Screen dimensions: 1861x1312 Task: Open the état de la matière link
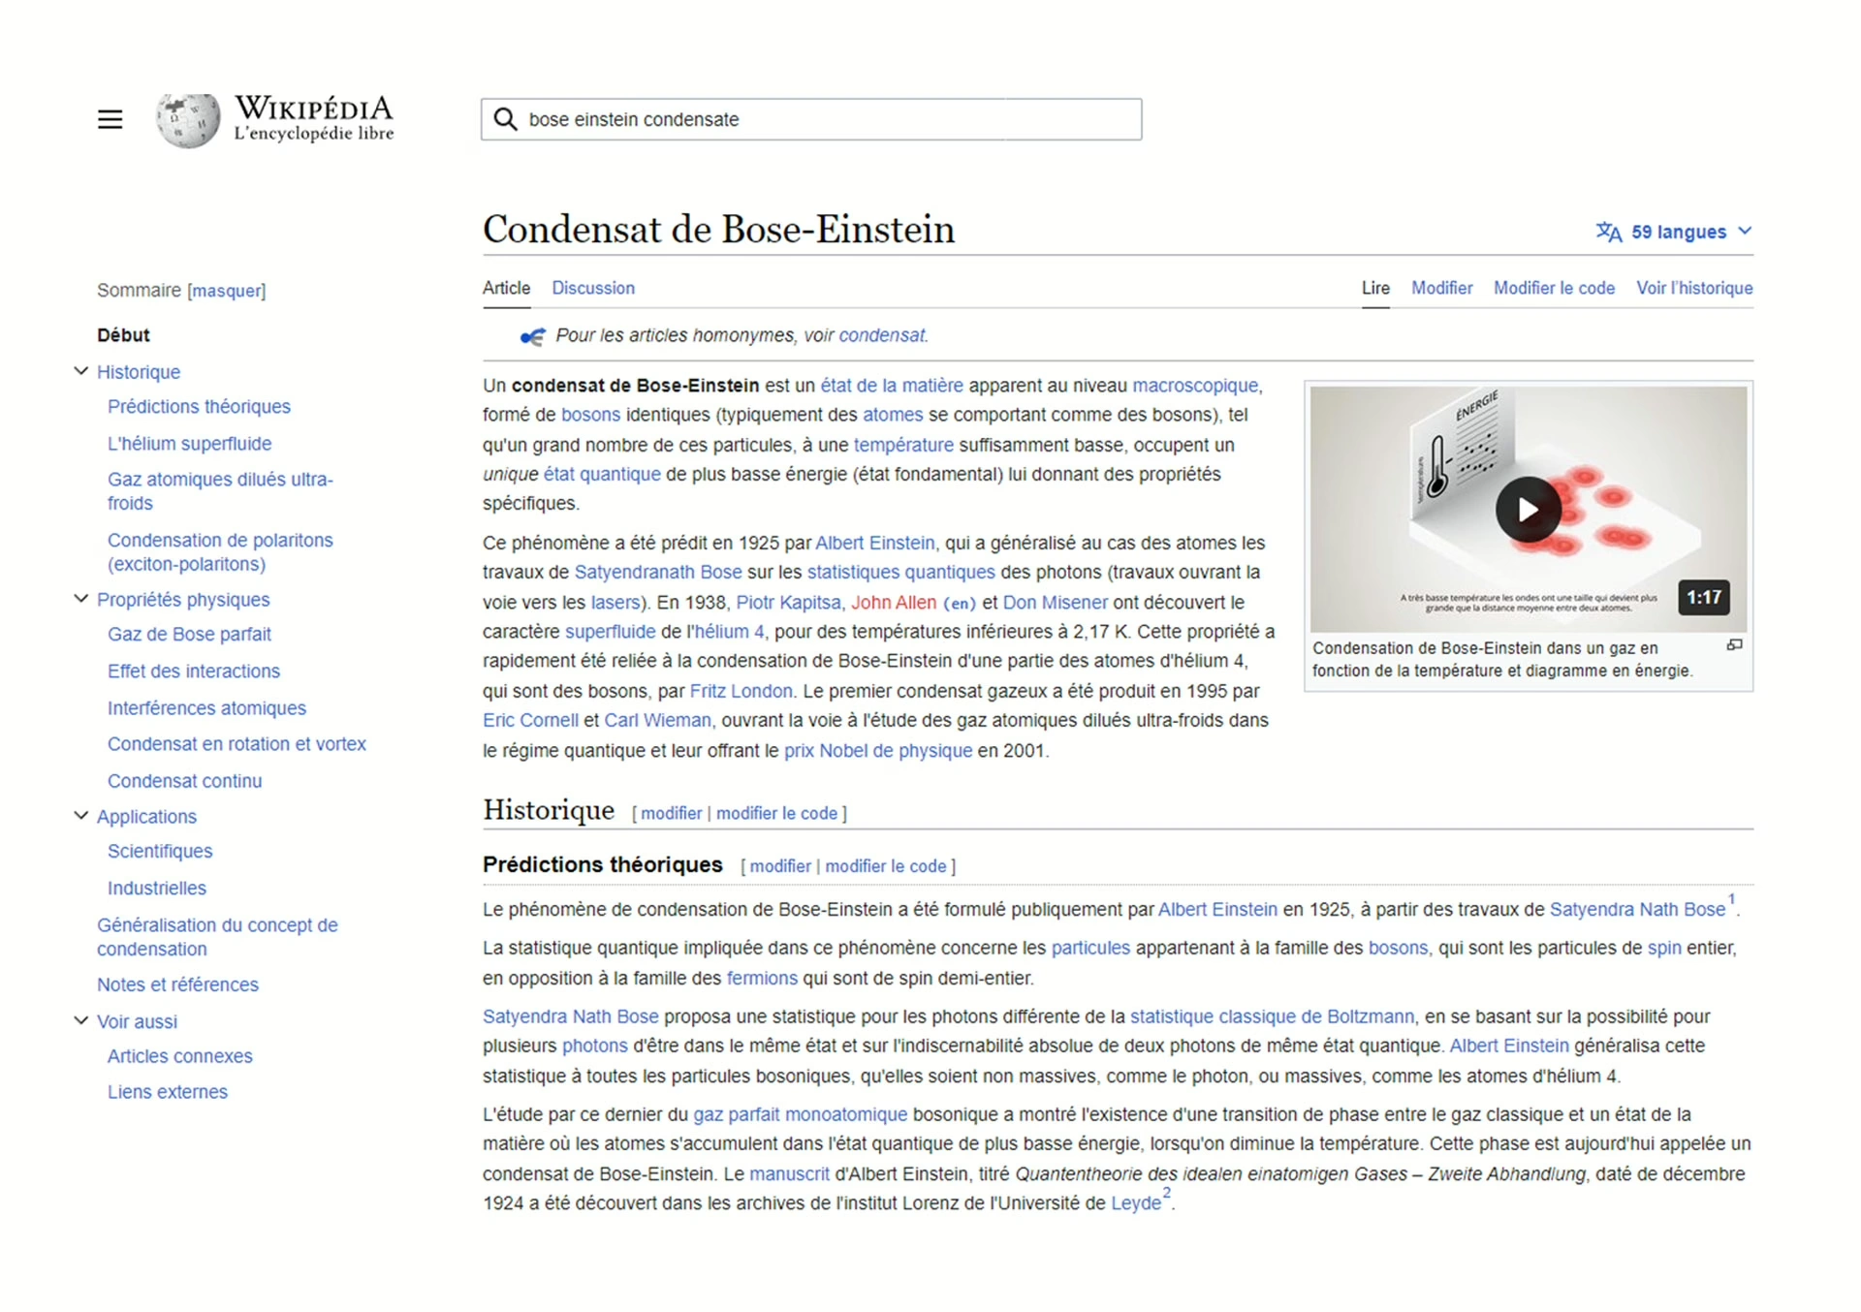coord(892,386)
